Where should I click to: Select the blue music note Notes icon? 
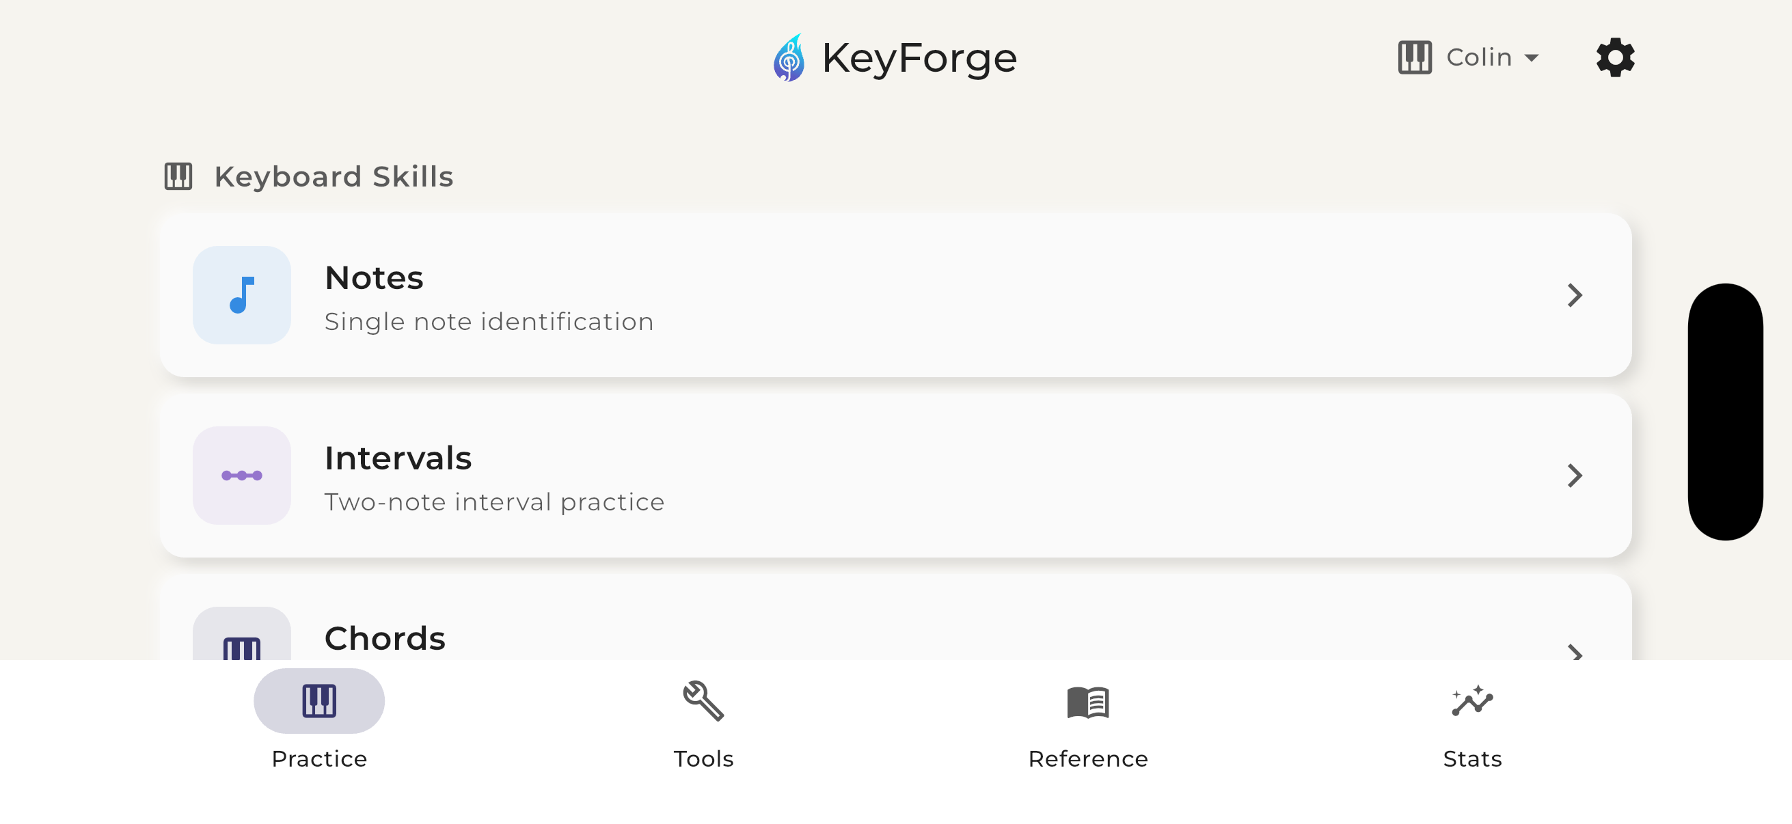[x=242, y=296]
